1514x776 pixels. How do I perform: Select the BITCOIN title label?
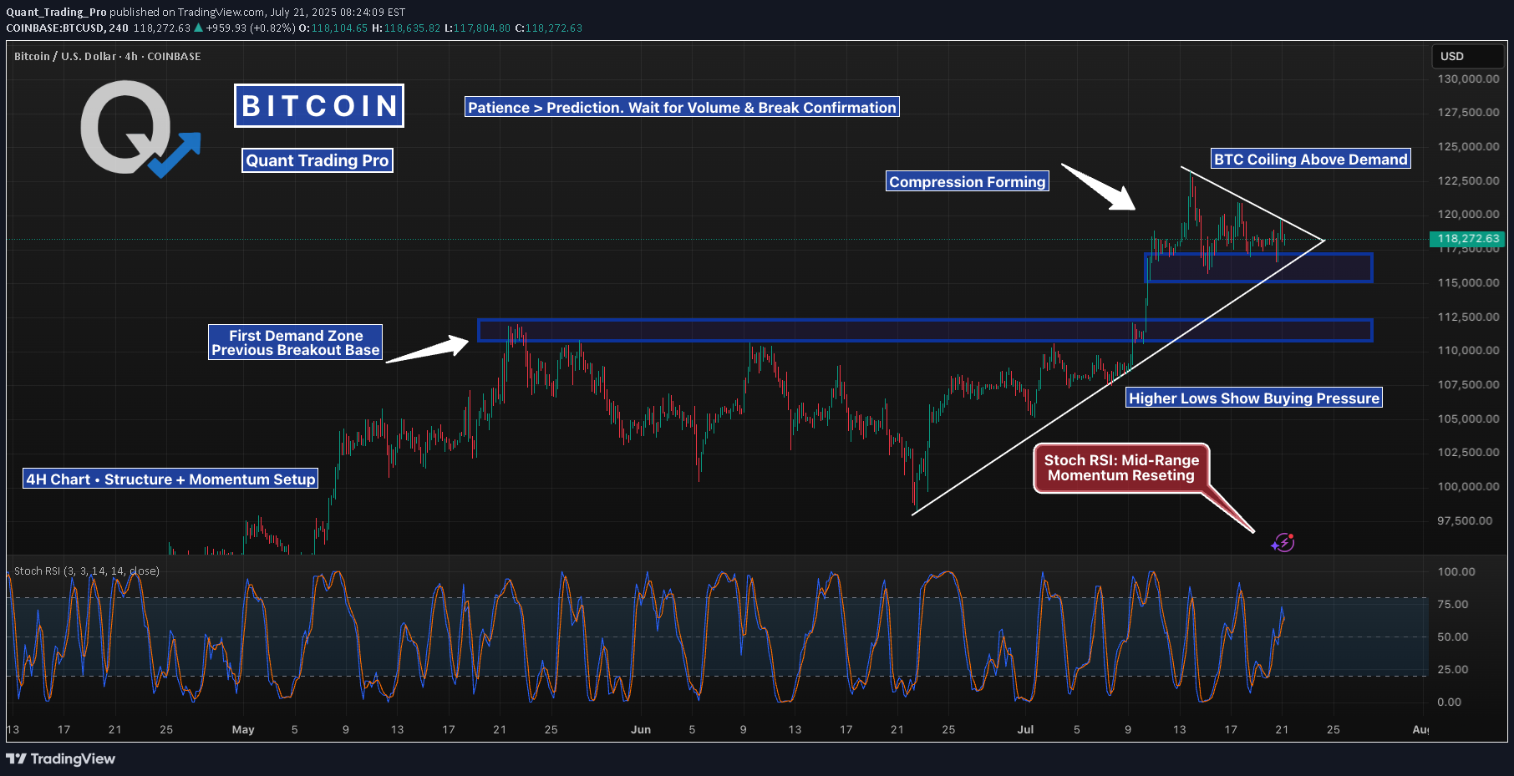(x=319, y=106)
